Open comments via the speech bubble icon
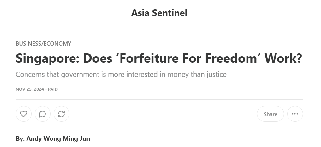 (x=43, y=114)
